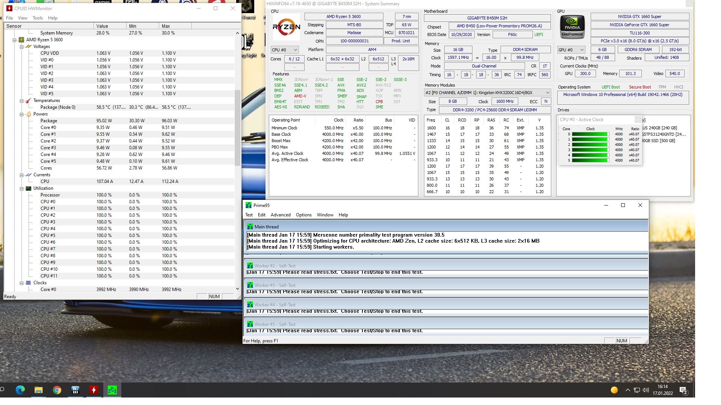
Task: Open the Advanced menu in Prime95
Action: 281,215
